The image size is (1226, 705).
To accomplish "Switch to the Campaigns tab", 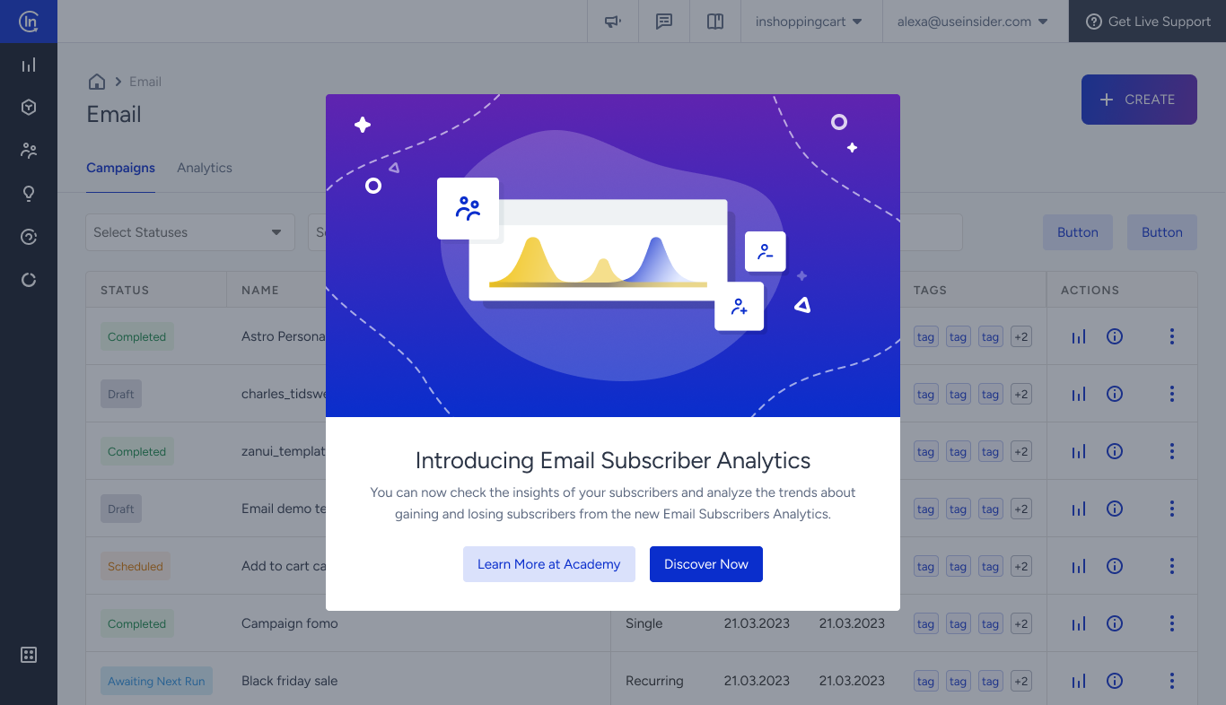I will 120,168.
